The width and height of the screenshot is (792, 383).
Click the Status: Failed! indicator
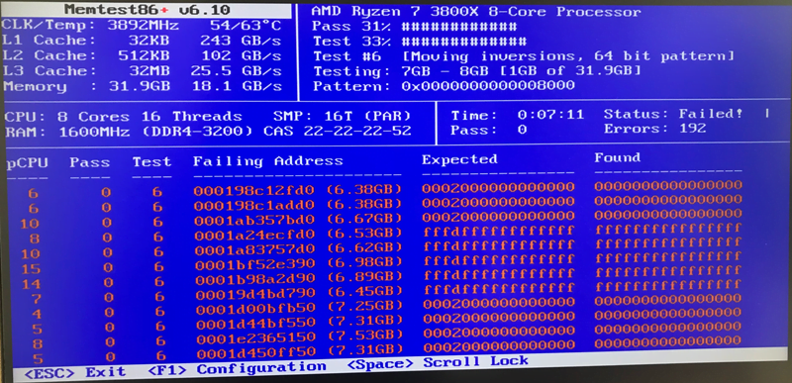pos(673,114)
